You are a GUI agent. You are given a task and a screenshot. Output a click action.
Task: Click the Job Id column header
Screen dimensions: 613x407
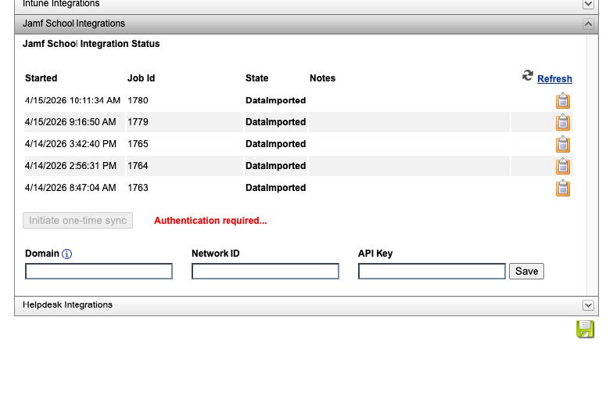[x=141, y=78]
